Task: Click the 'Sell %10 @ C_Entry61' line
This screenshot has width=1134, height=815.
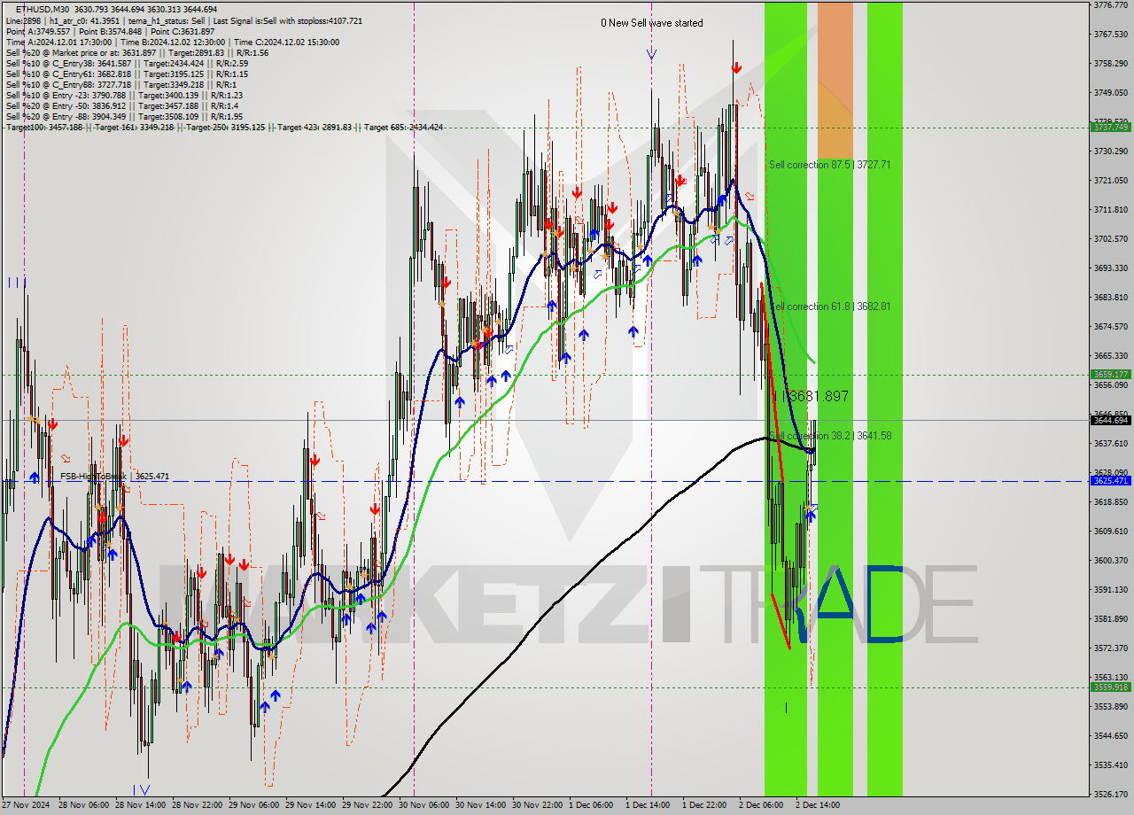Action: [127, 74]
